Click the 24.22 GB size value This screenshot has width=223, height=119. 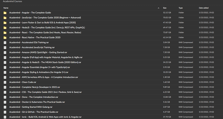(x=167, y=62)
